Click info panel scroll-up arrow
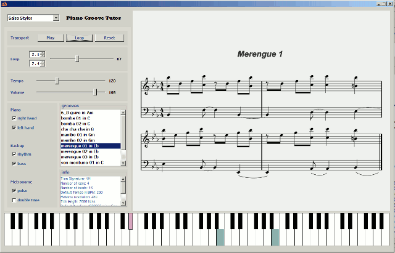The image size is (395, 253). click(x=123, y=179)
